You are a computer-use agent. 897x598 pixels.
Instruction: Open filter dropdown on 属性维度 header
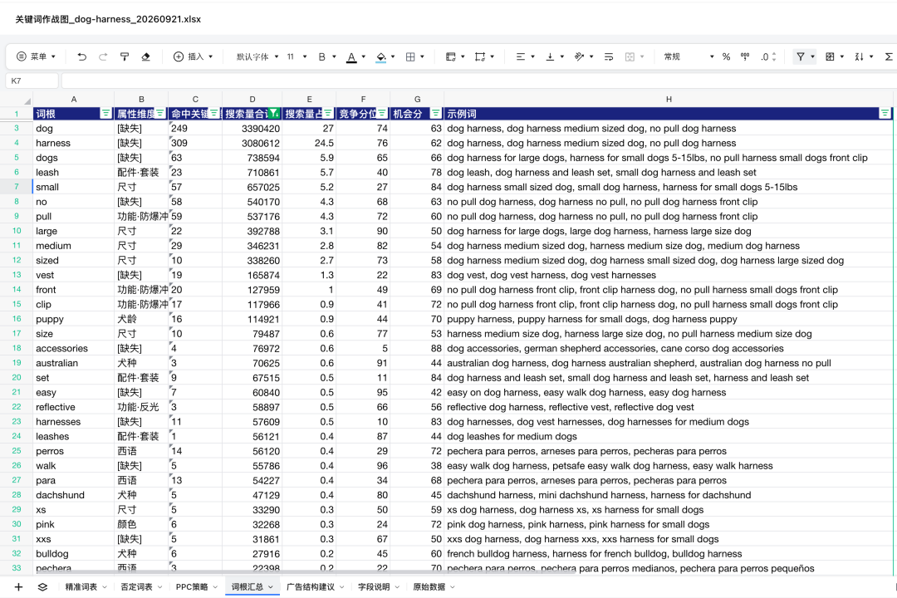[x=160, y=113]
